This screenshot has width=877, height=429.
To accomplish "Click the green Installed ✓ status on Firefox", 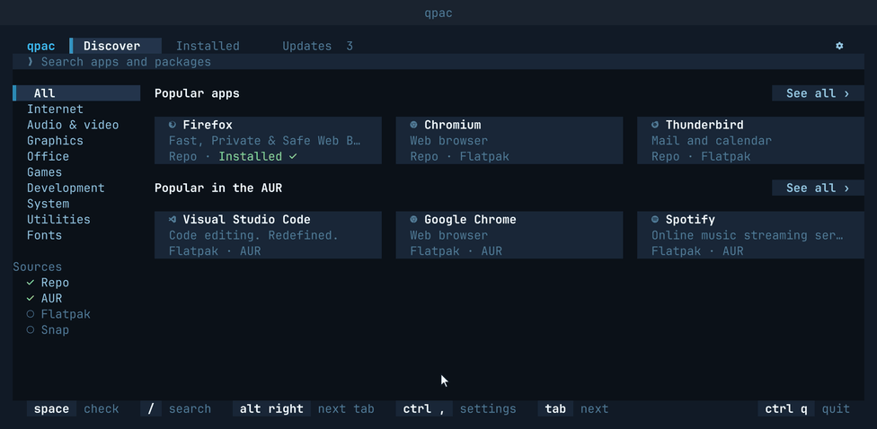I will pos(258,156).
